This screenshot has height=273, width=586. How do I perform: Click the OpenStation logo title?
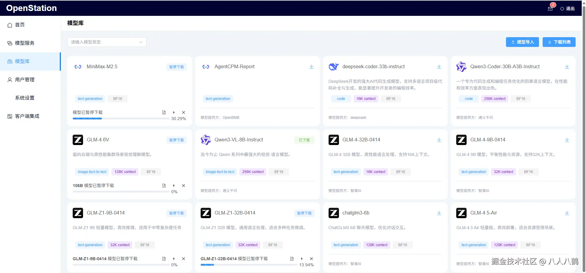click(x=31, y=8)
